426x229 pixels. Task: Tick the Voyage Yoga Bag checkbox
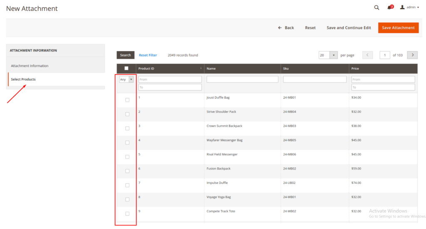tap(127, 199)
